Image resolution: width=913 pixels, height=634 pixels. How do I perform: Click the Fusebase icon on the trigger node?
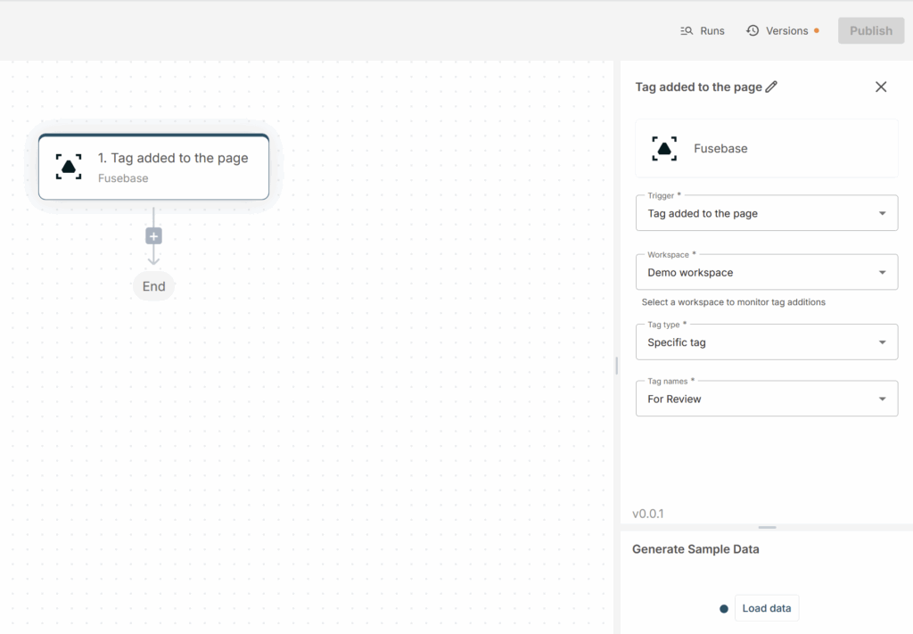[x=69, y=167]
